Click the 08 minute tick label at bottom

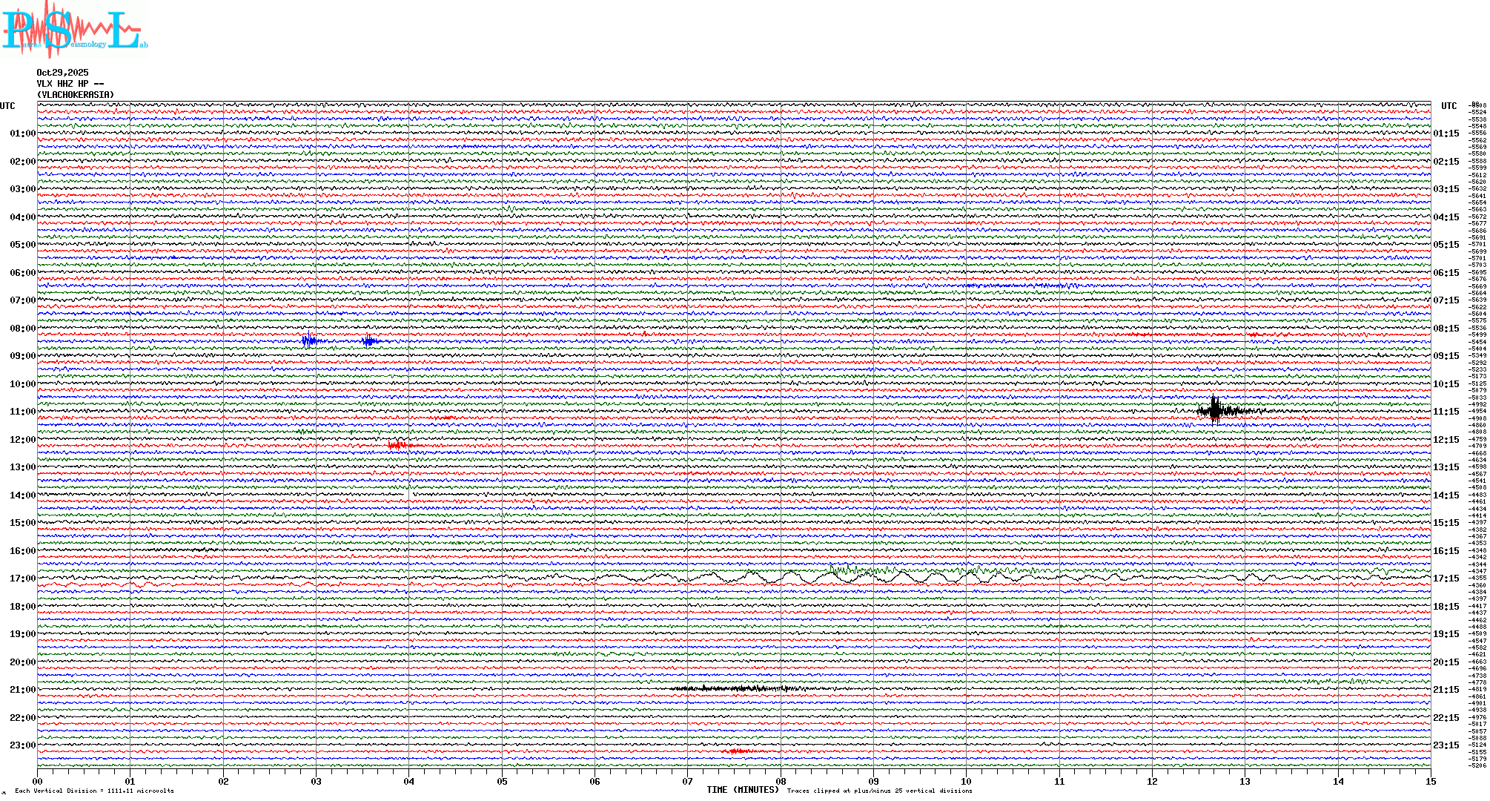click(x=781, y=781)
